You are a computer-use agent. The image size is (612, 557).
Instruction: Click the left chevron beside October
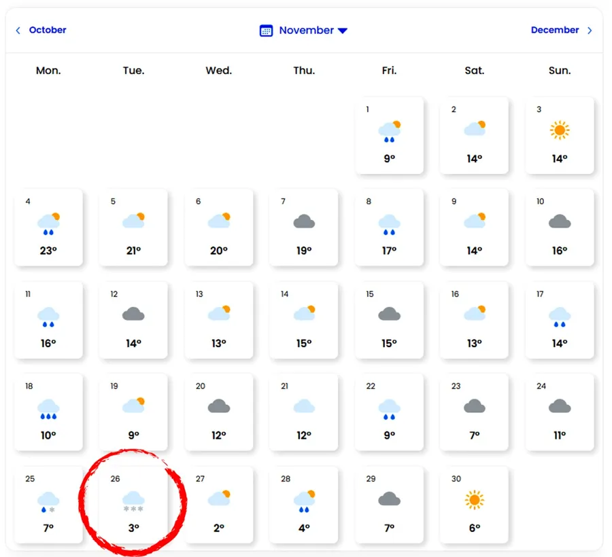click(18, 31)
